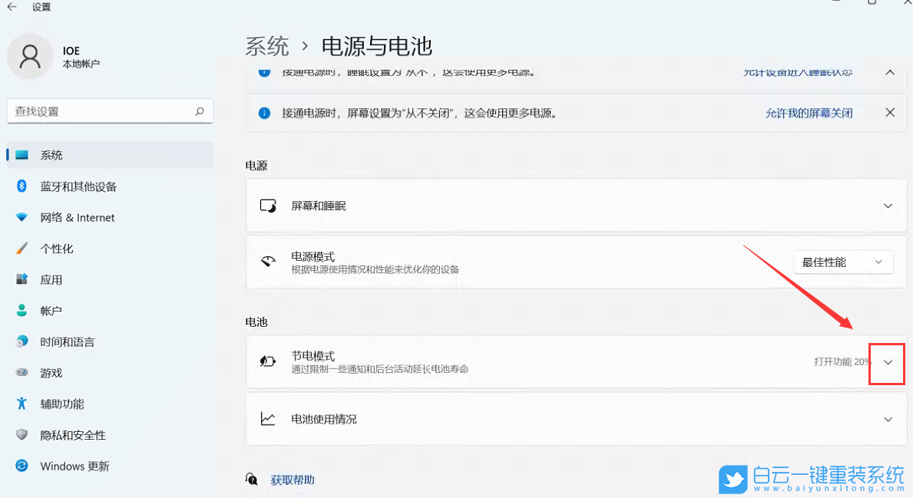Click the 节电模式 battery leaf icon
Screen dimensions: 913x498
tap(267, 359)
